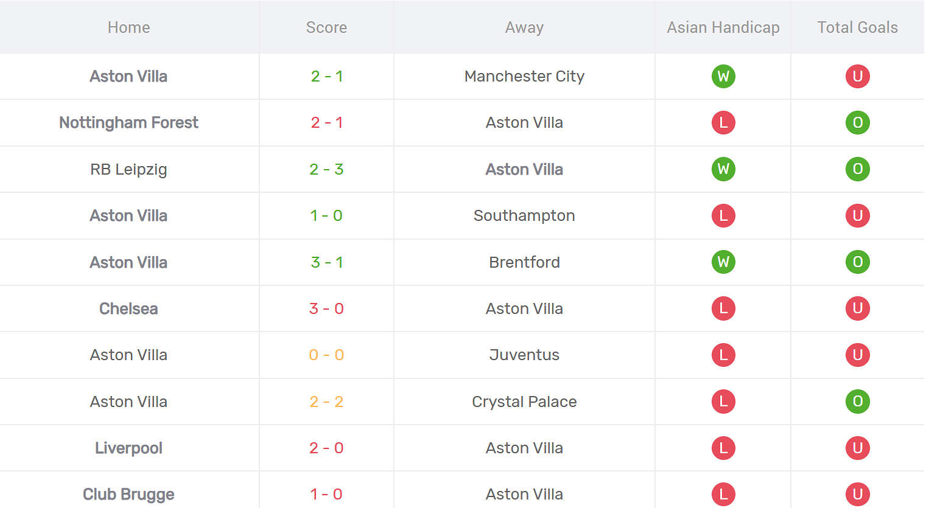Click the U badge in Liverpool row
Viewport: 926px width, 508px height.
pyautogui.click(x=857, y=448)
